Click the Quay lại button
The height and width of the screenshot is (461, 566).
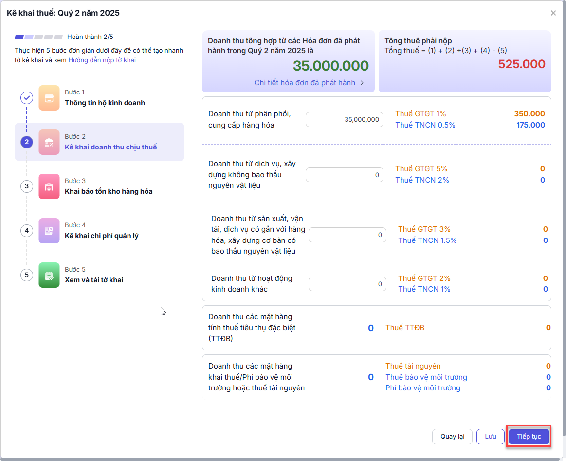coord(452,437)
